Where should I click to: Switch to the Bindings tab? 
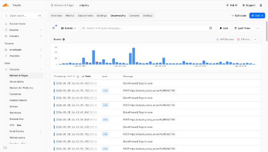tap(102, 15)
